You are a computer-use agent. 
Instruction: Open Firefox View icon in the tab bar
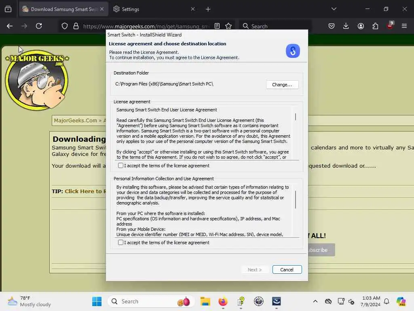point(8,9)
